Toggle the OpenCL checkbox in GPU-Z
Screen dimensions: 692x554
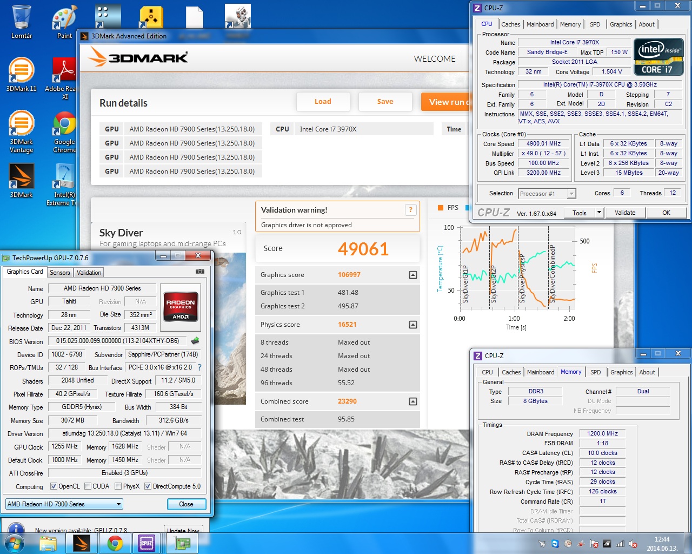(x=54, y=486)
